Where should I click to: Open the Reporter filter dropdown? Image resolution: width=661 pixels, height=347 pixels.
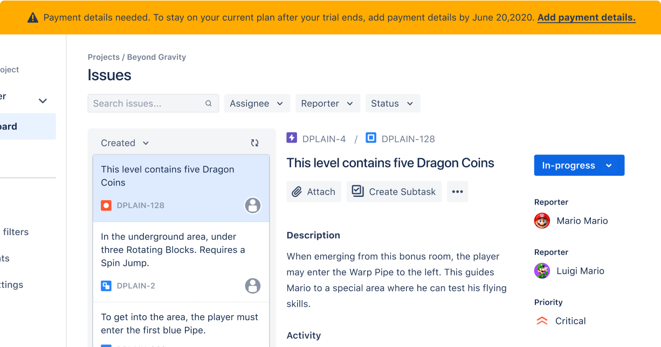click(328, 103)
